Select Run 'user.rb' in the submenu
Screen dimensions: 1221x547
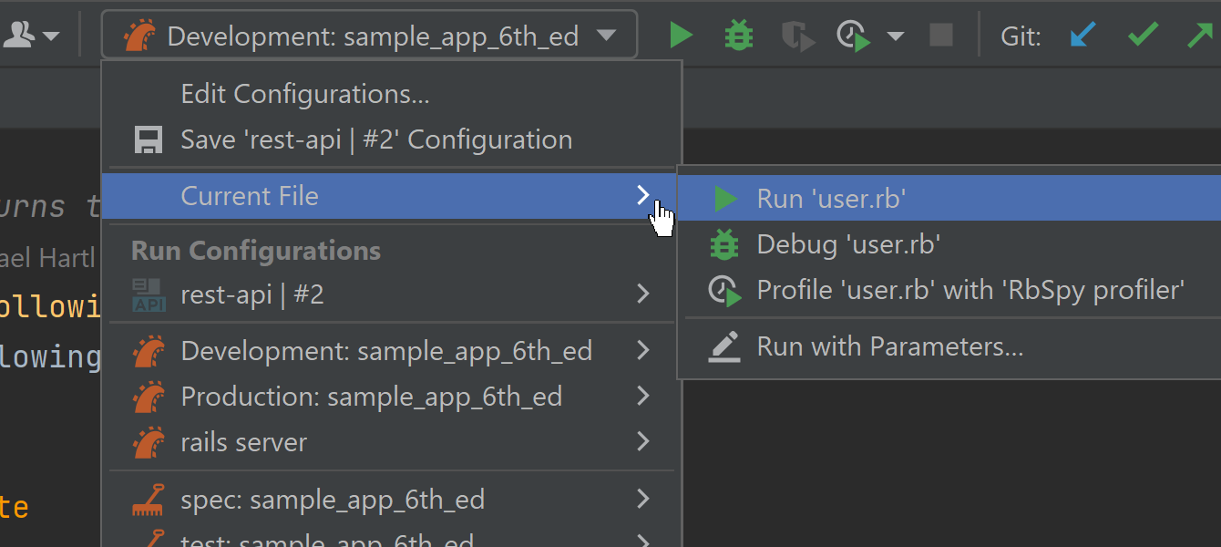831,199
